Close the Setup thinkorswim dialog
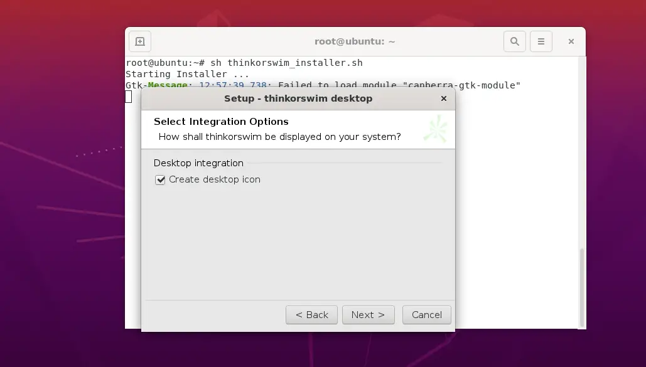Image resolution: width=646 pixels, height=367 pixels. coord(444,98)
